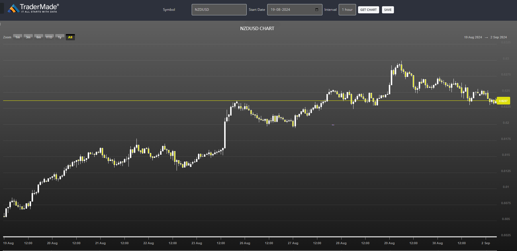Click the 0.62 y-axis price label
Image resolution: width=517 pixels, height=251 pixels.
pos(506,123)
